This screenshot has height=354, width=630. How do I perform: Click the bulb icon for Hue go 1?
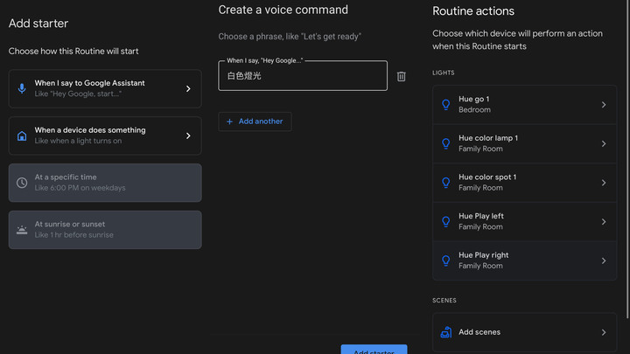click(446, 104)
